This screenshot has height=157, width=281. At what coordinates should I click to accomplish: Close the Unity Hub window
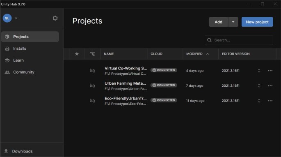[x=275, y=4]
